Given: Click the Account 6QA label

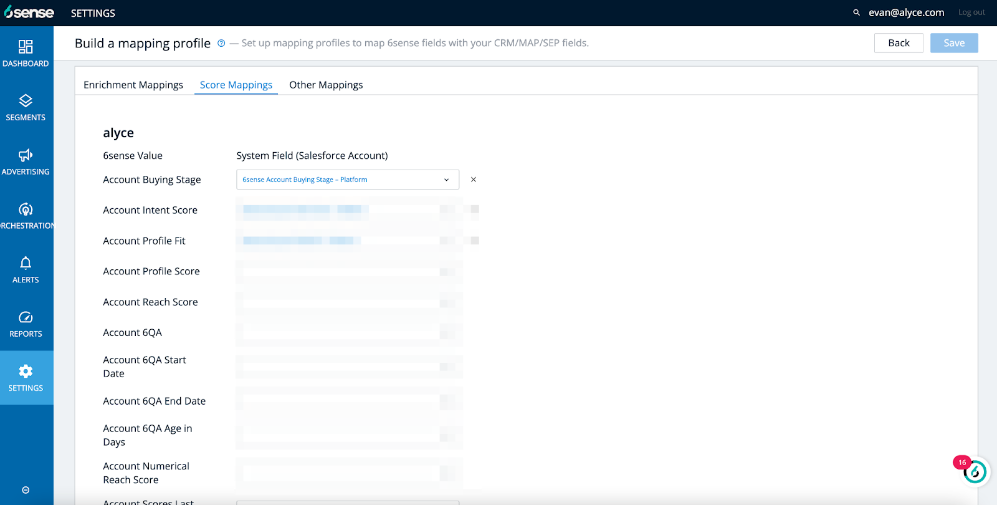Looking at the screenshot, I should (x=132, y=332).
